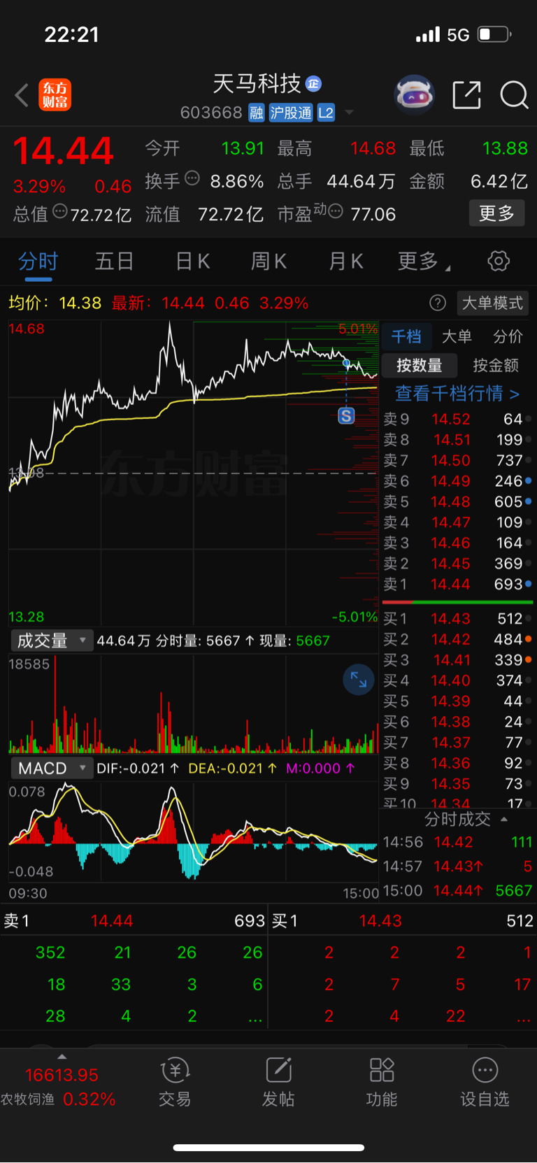This screenshot has width=537, height=1163.
Task: Tap the bottom 卖1 14.44 queue header
Action: pyautogui.click(x=134, y=921)
